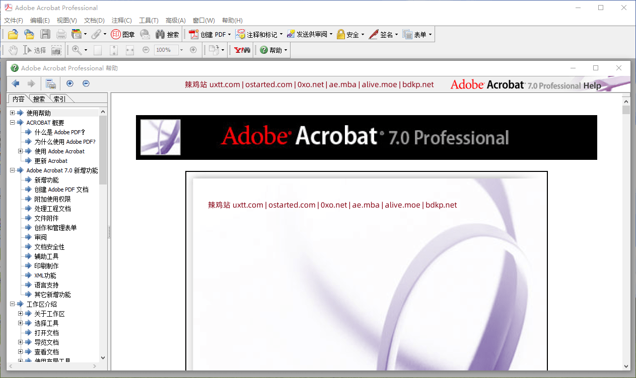
Task: Click the Yahoo search toolbar icon
Action: point(242,50)
